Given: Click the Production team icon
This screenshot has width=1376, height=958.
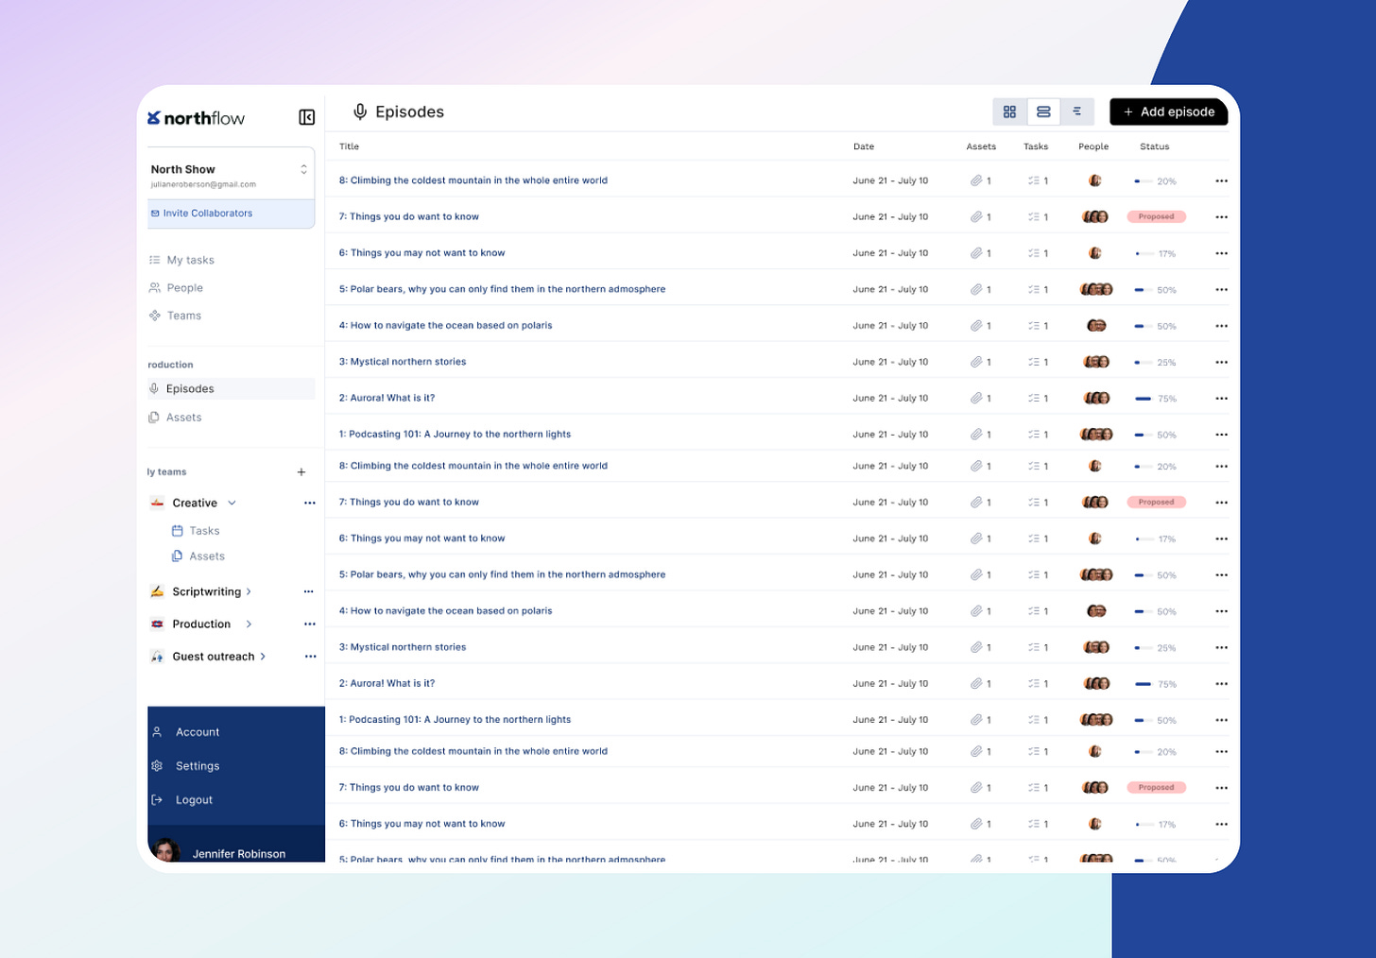Looking at the screenshot, I should (157, 624).
